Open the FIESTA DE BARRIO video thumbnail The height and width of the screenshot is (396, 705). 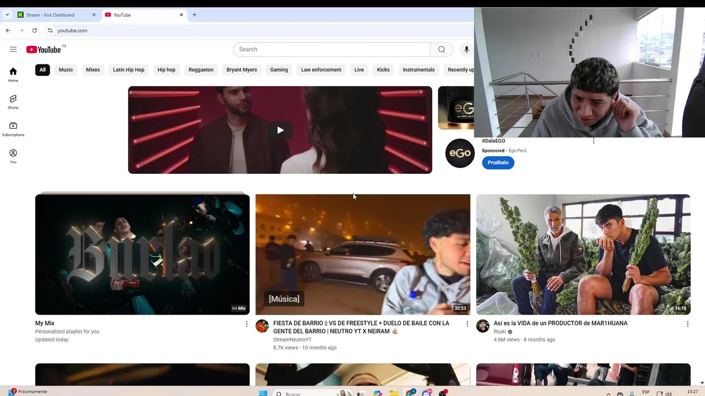[x=363, y=254]
